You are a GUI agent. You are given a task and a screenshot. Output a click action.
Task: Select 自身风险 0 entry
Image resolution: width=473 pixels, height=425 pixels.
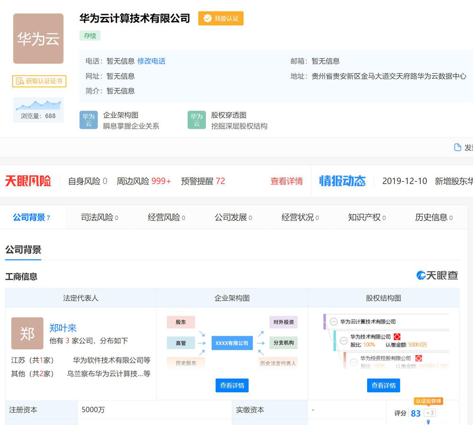click(88, 181)
